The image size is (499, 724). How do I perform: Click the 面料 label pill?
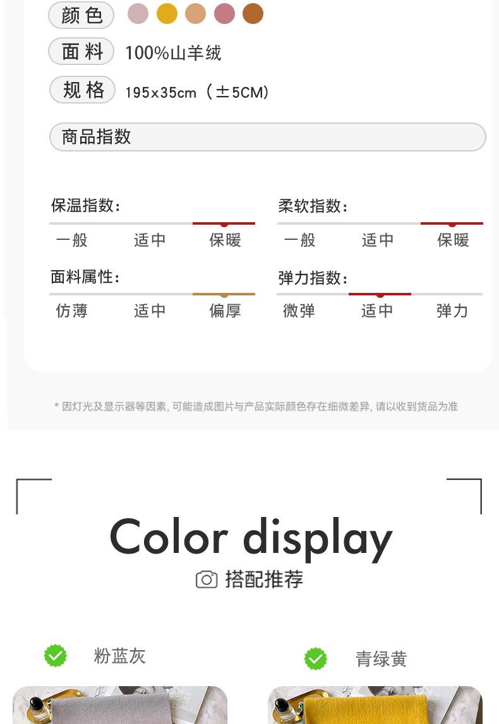click(81, 51)
